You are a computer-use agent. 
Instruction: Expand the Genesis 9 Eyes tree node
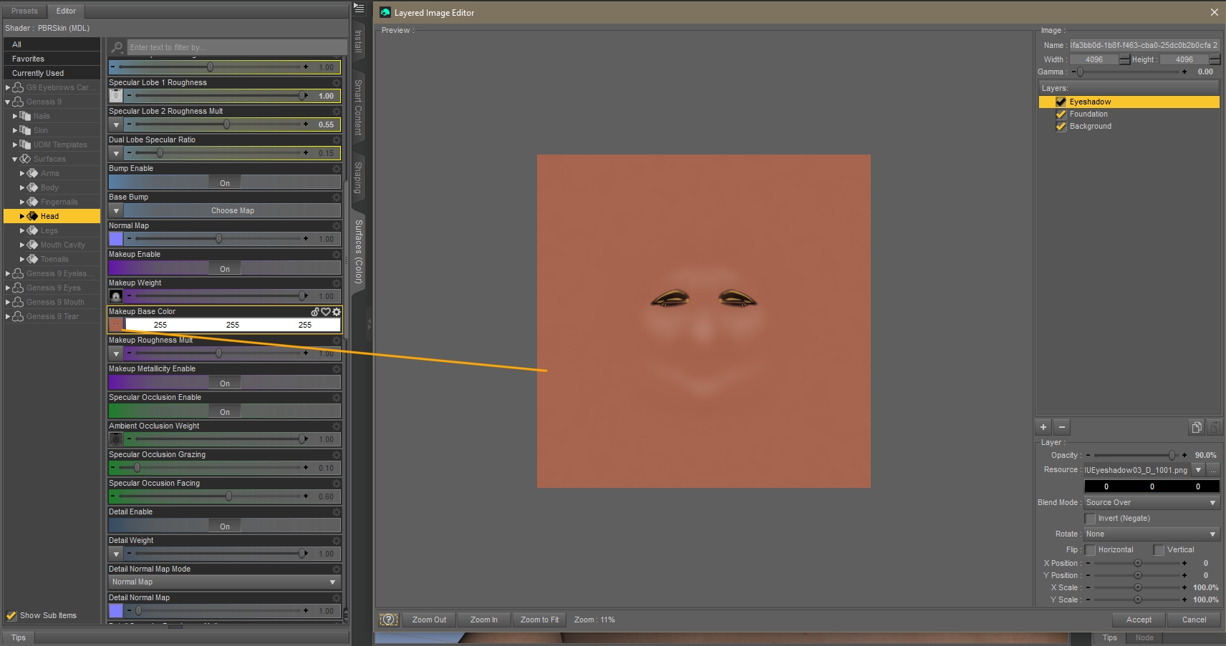(8, 288)
